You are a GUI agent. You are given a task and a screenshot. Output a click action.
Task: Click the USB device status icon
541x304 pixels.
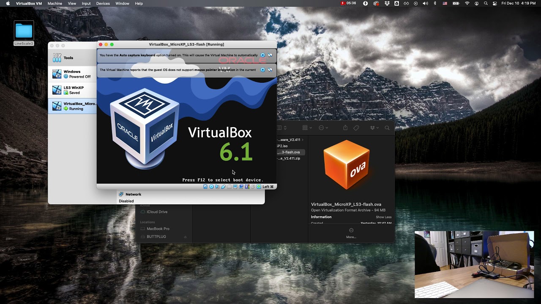point(223,187)
